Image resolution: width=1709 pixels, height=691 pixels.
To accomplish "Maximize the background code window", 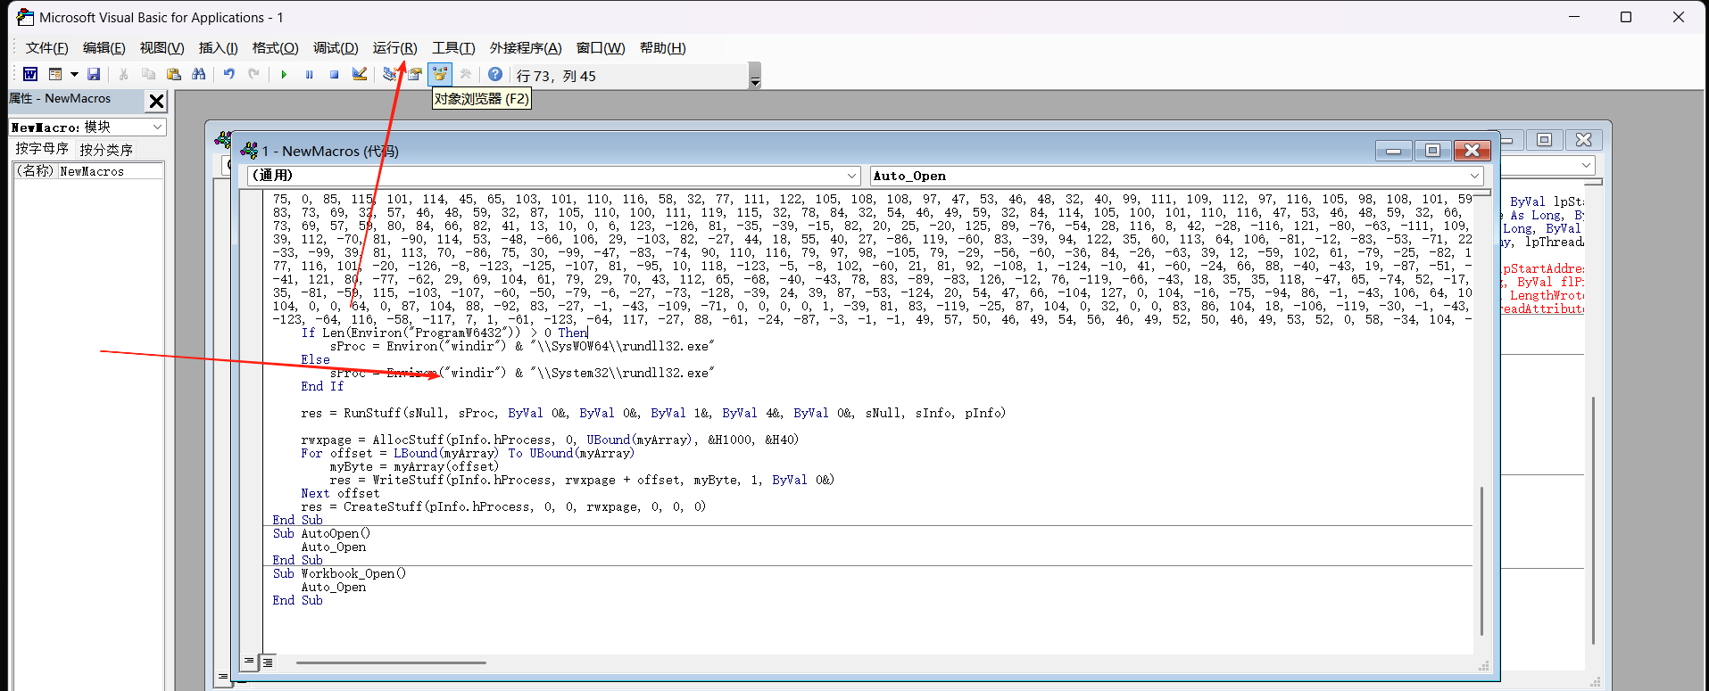I will (1545, 139).
